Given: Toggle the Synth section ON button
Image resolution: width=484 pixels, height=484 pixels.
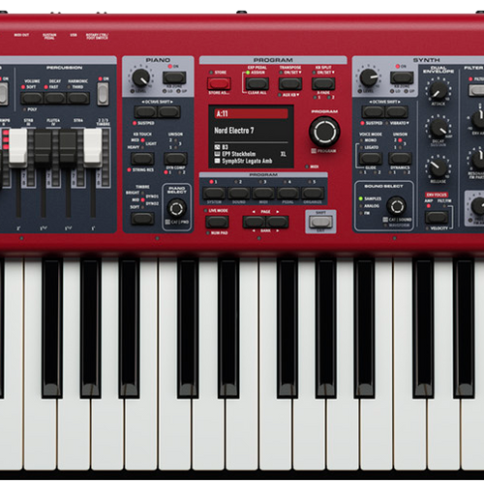Looking at the screenshot, I should tap(402, 77).
